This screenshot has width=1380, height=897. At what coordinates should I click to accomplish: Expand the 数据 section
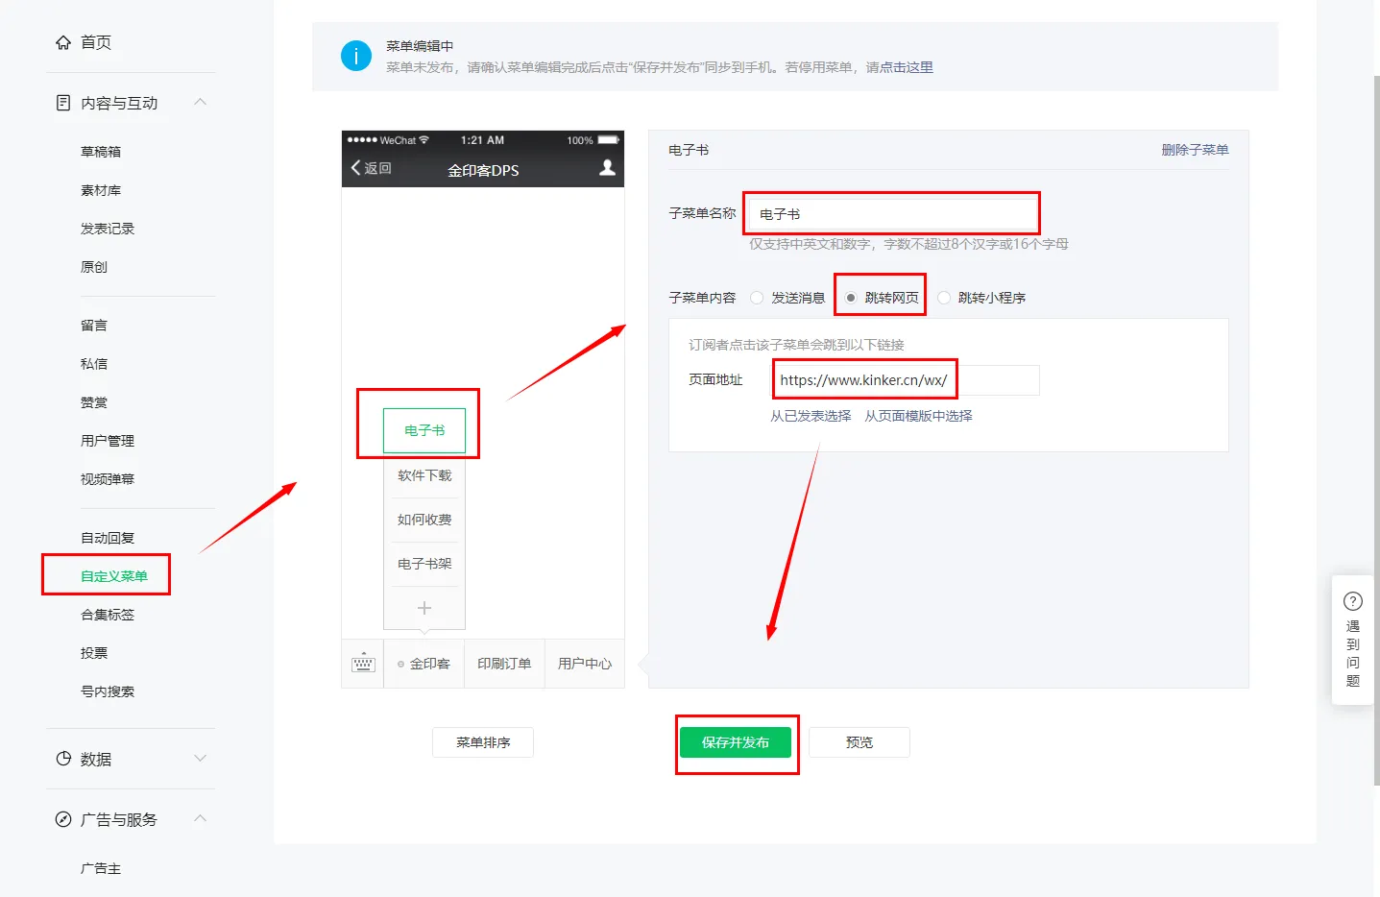[x=201, y=759]
